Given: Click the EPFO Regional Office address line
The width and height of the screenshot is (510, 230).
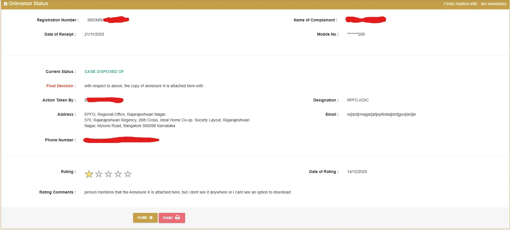Looking at the screenshot, I should [125, 114].
